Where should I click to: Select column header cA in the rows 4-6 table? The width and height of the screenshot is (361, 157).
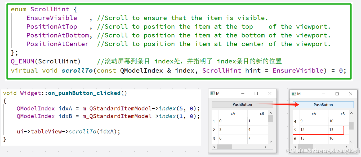pyautogui.click(x=314, y=114)
